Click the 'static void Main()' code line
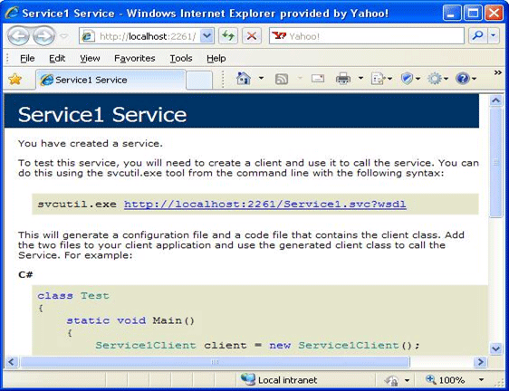 [130, 320]
